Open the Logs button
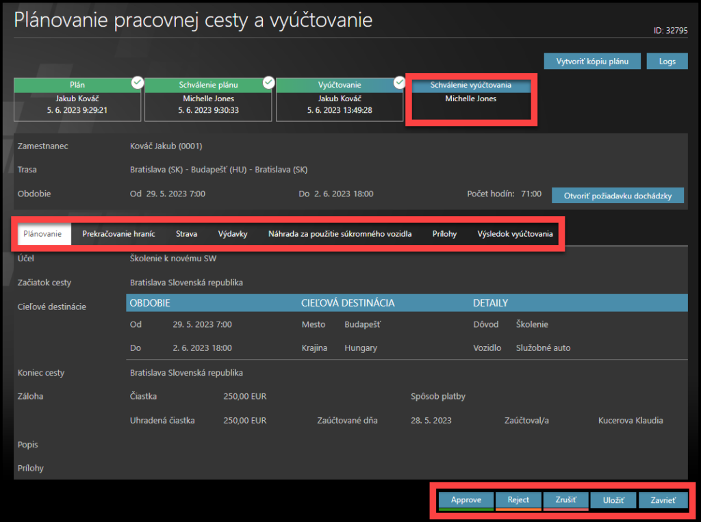Image resolution: width=701 pixels, height=522 pixels. pyautogui.click(x=667, y=61)
